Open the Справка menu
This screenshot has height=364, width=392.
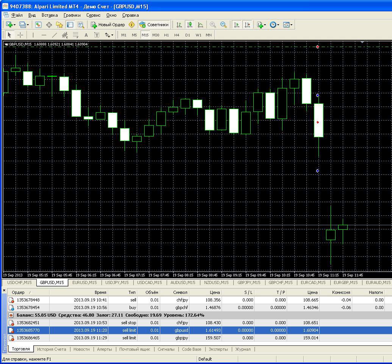130,15
